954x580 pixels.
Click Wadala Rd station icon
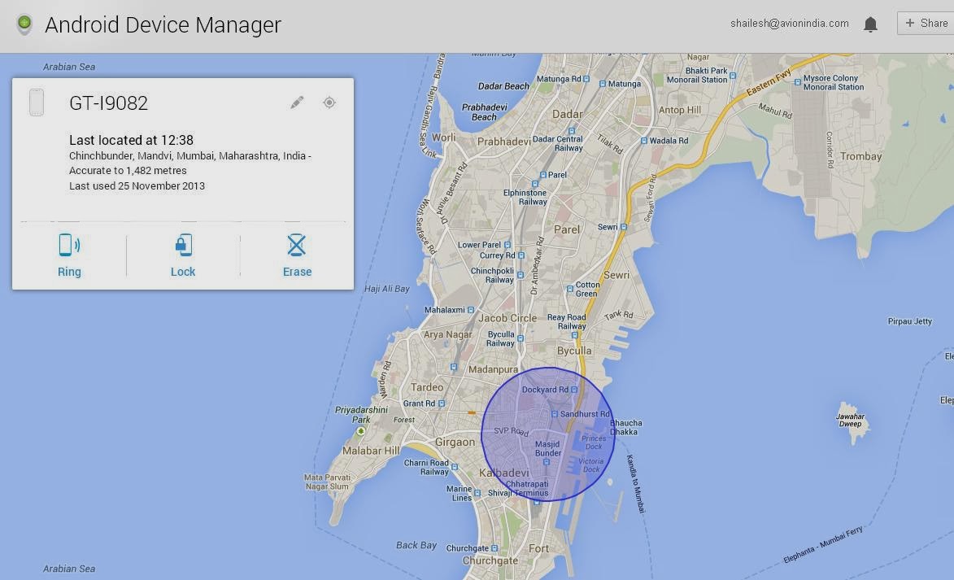(x=643, y=141)
